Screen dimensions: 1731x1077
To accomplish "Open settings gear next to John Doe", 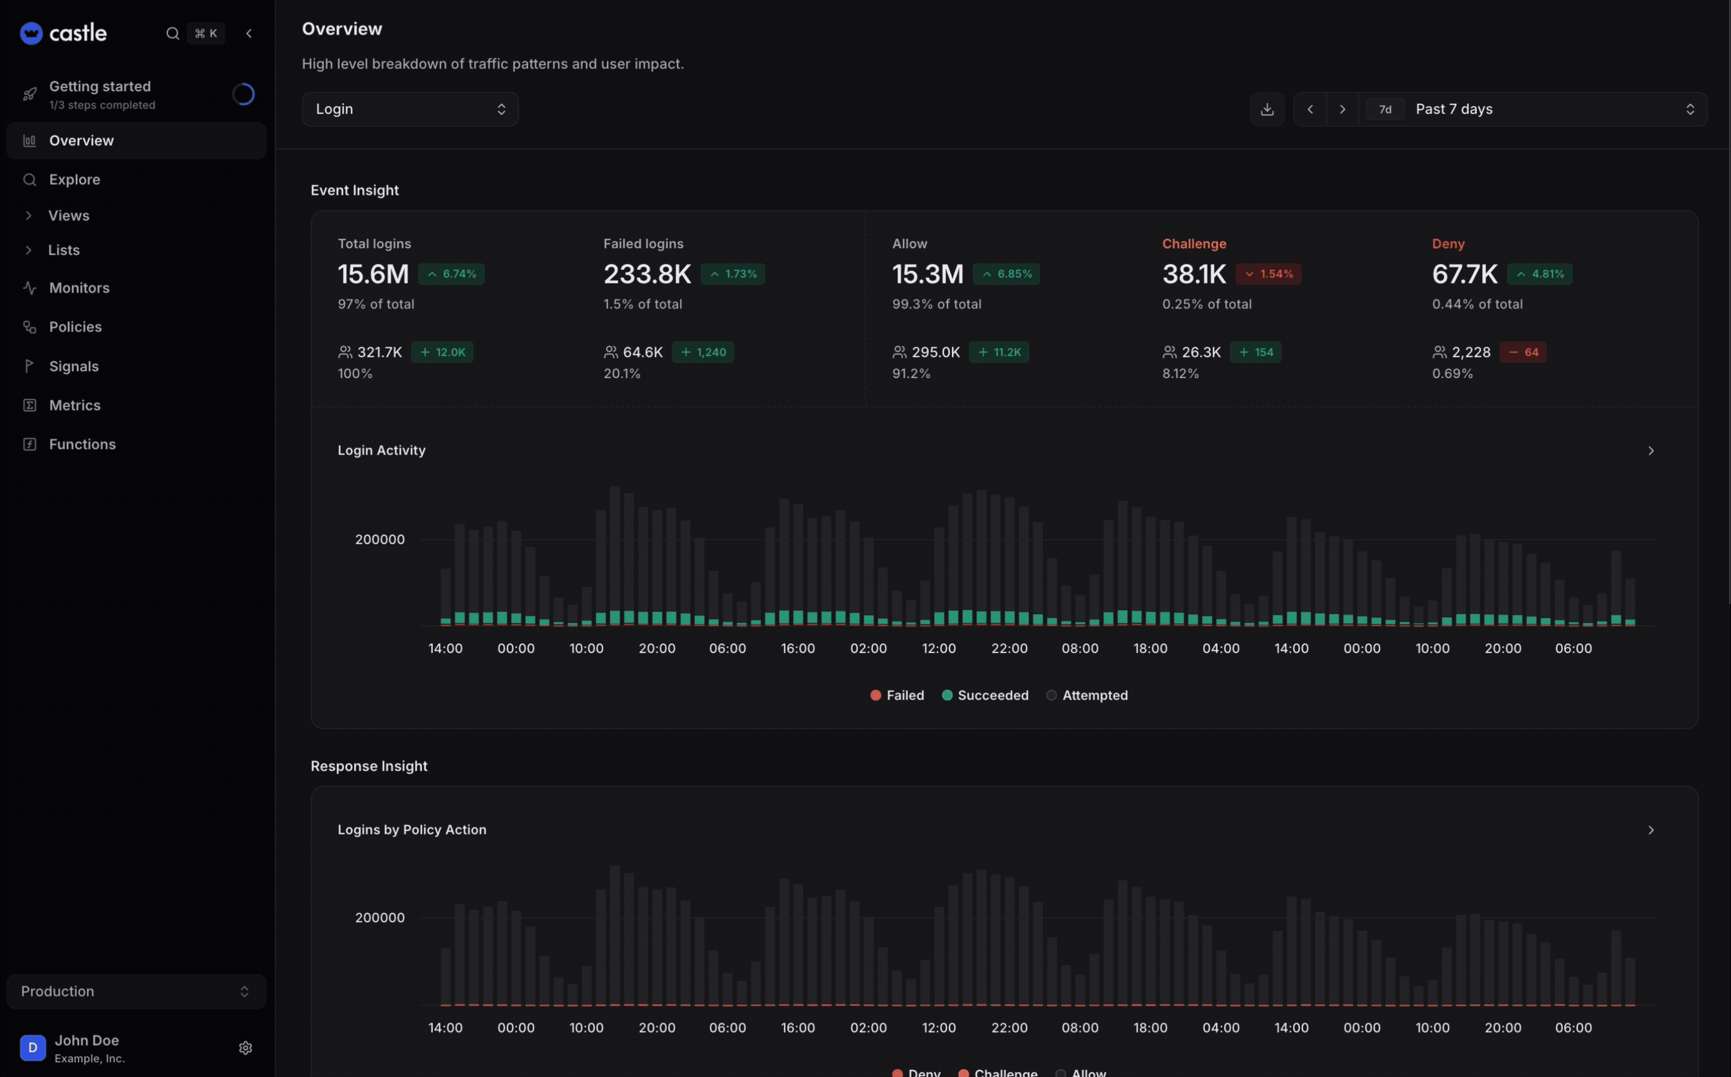I will [x=245, y=1047].
